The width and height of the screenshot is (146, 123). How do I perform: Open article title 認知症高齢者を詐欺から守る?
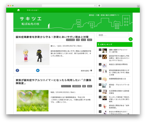[52, 37]
